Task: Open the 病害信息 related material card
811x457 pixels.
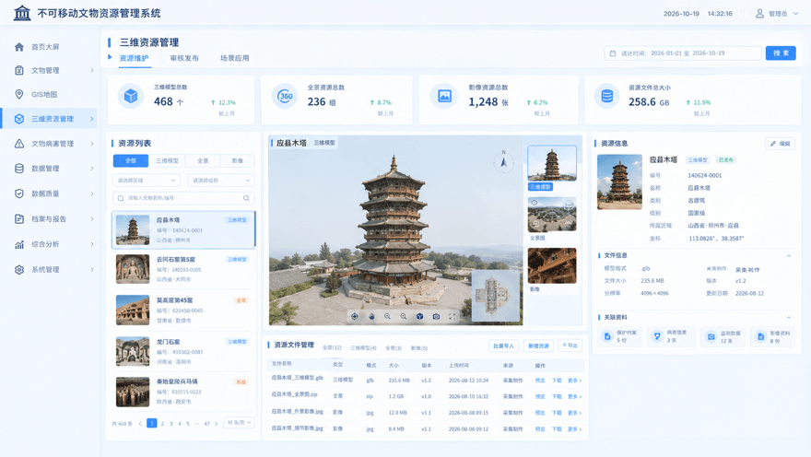Action: pyautogui.click(x=671, y=336)
